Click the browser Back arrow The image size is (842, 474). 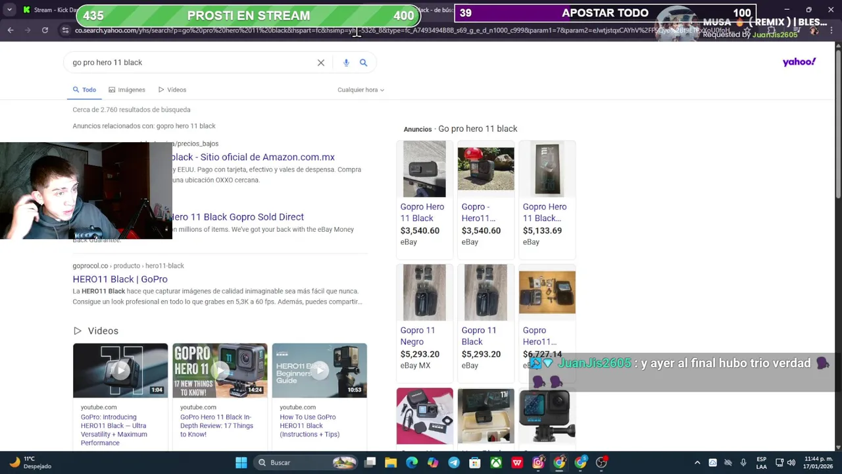[x=11, y=30]
